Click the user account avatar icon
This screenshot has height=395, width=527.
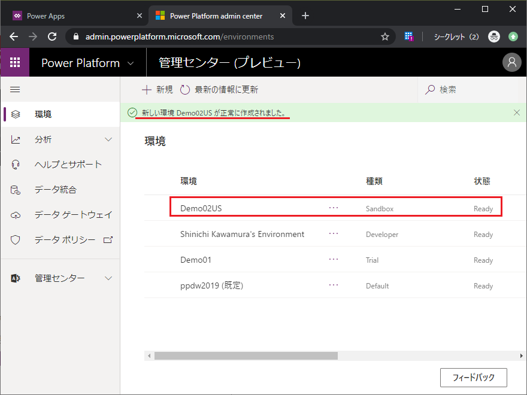tap(511, 62)
